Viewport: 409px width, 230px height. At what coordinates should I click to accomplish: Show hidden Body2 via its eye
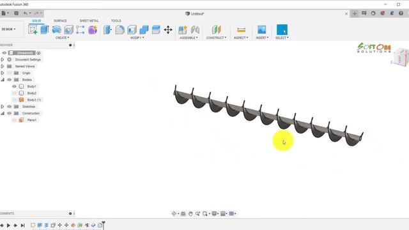click(x=14, y=93)
